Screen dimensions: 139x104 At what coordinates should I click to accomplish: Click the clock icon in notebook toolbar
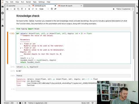52,9
